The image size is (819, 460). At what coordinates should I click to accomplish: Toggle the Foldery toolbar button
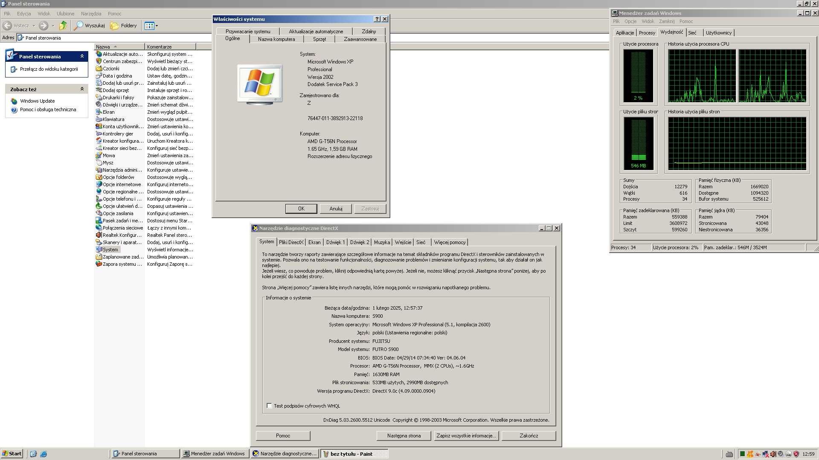(x=124, y=26)
